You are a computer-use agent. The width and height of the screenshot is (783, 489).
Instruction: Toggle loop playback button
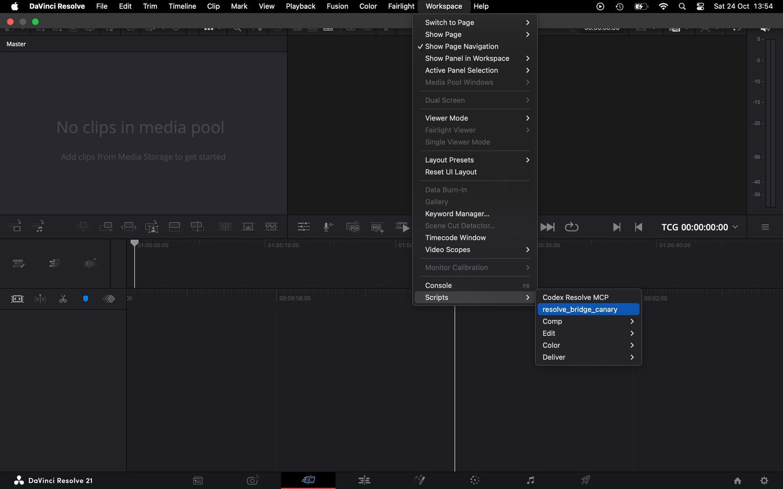[x=572, y=227]
